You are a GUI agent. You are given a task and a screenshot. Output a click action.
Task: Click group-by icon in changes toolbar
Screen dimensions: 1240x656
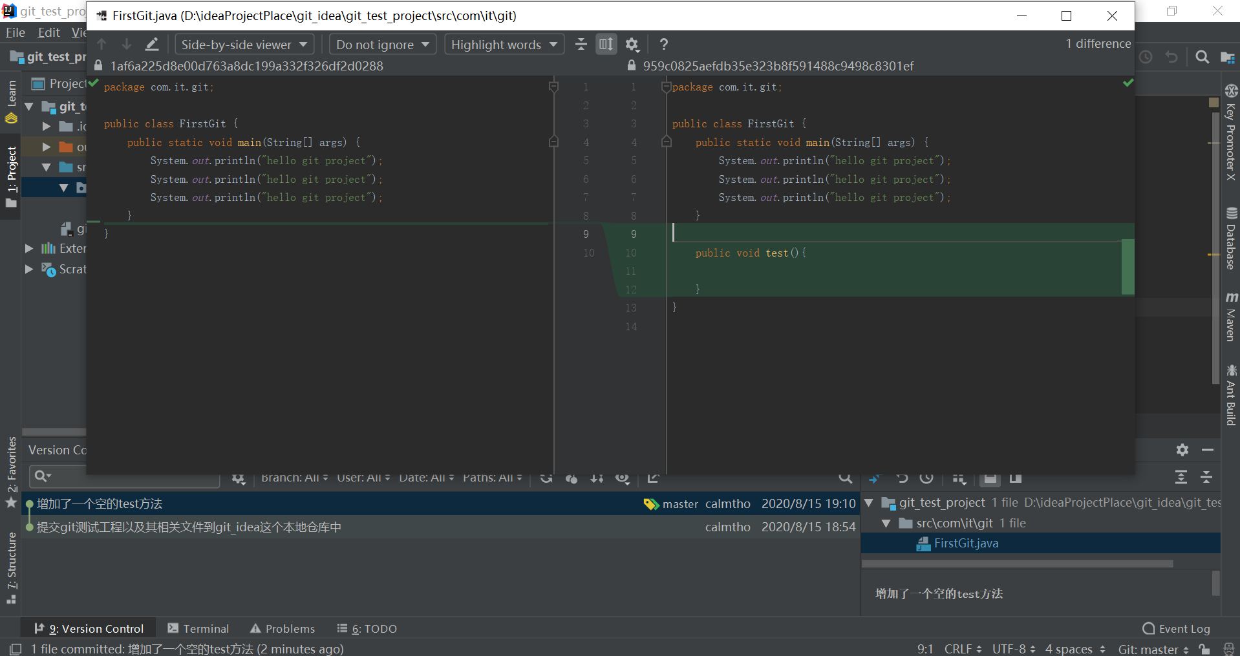tap(959, 478)
